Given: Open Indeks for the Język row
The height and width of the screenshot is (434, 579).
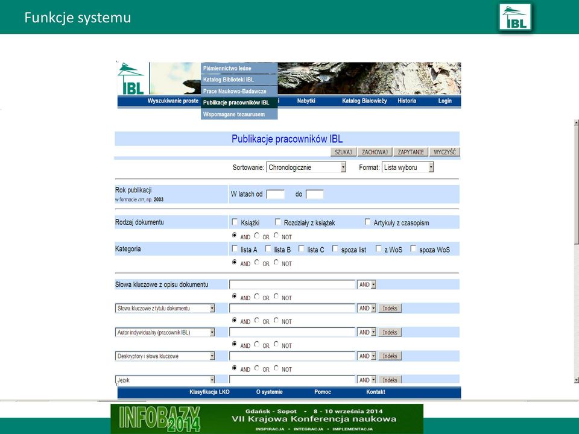Looking at the screenshot, I should [x=390, y=380].
